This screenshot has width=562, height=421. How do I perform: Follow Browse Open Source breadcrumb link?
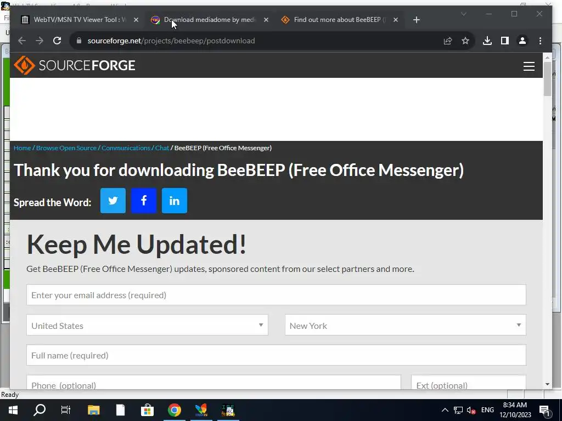66,148
